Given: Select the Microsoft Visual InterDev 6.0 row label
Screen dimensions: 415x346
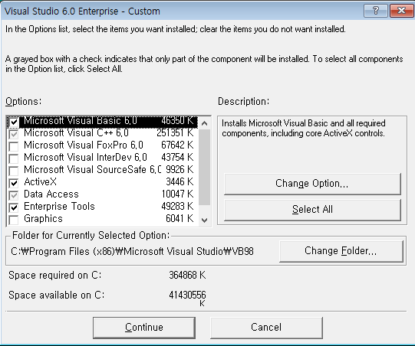Looking at the screenshot, I should [85, 157].
